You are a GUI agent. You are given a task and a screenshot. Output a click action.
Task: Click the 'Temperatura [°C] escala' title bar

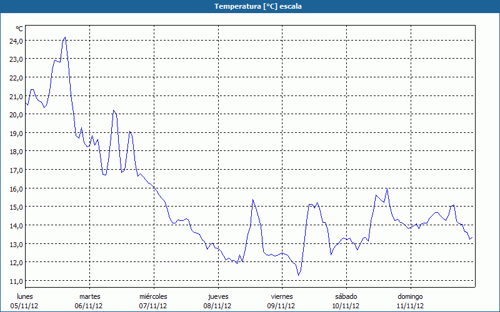pos(250,6)
